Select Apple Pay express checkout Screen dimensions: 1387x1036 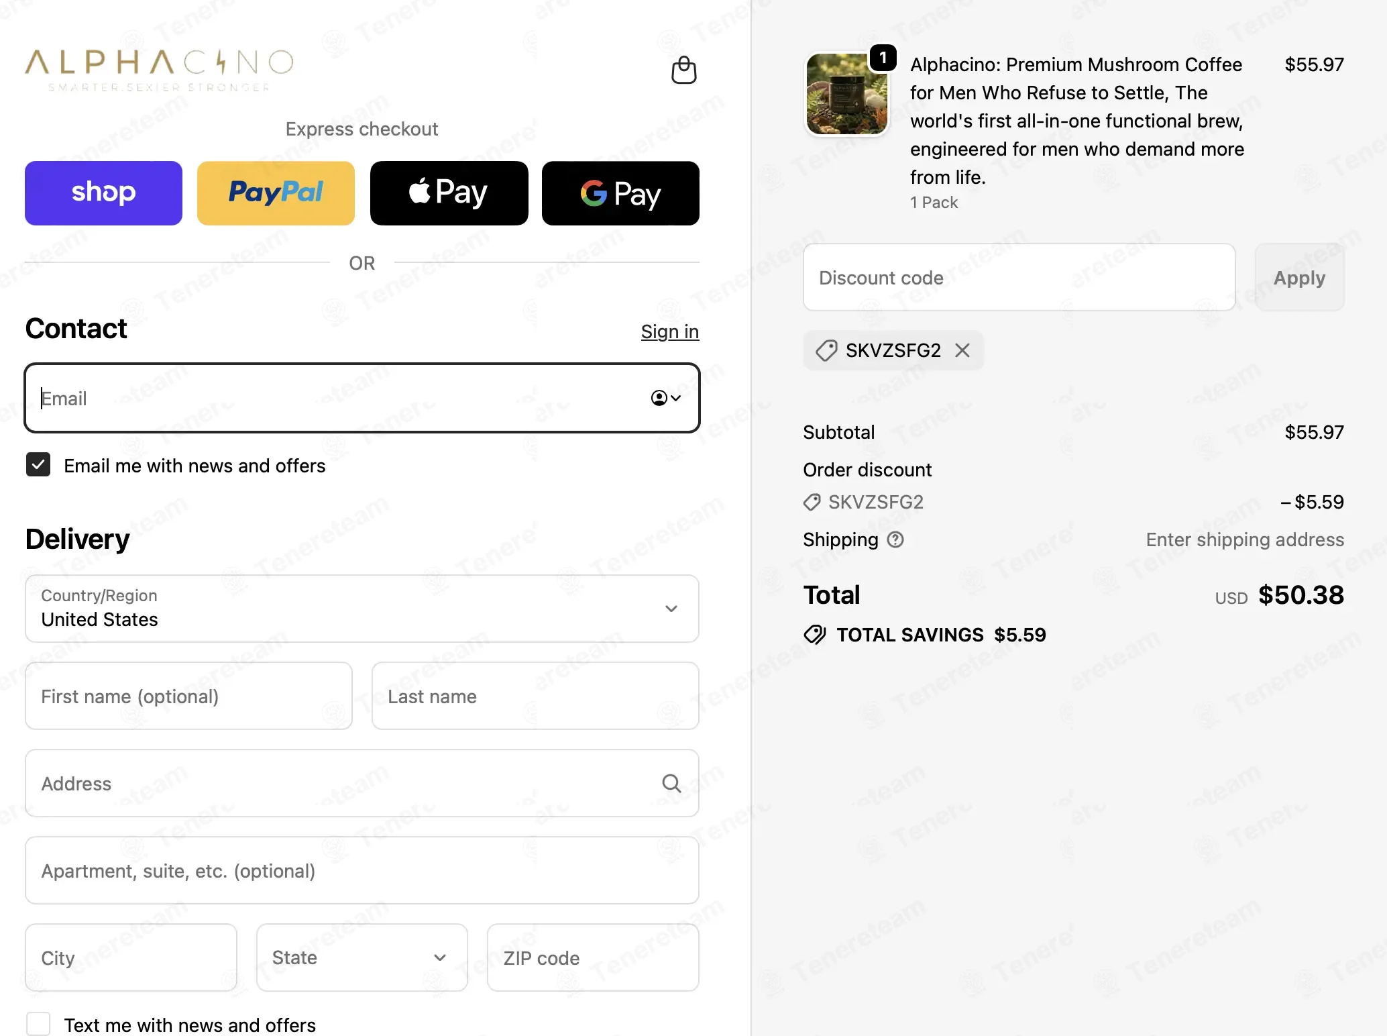pyautogui.click(x=449, y=193)
